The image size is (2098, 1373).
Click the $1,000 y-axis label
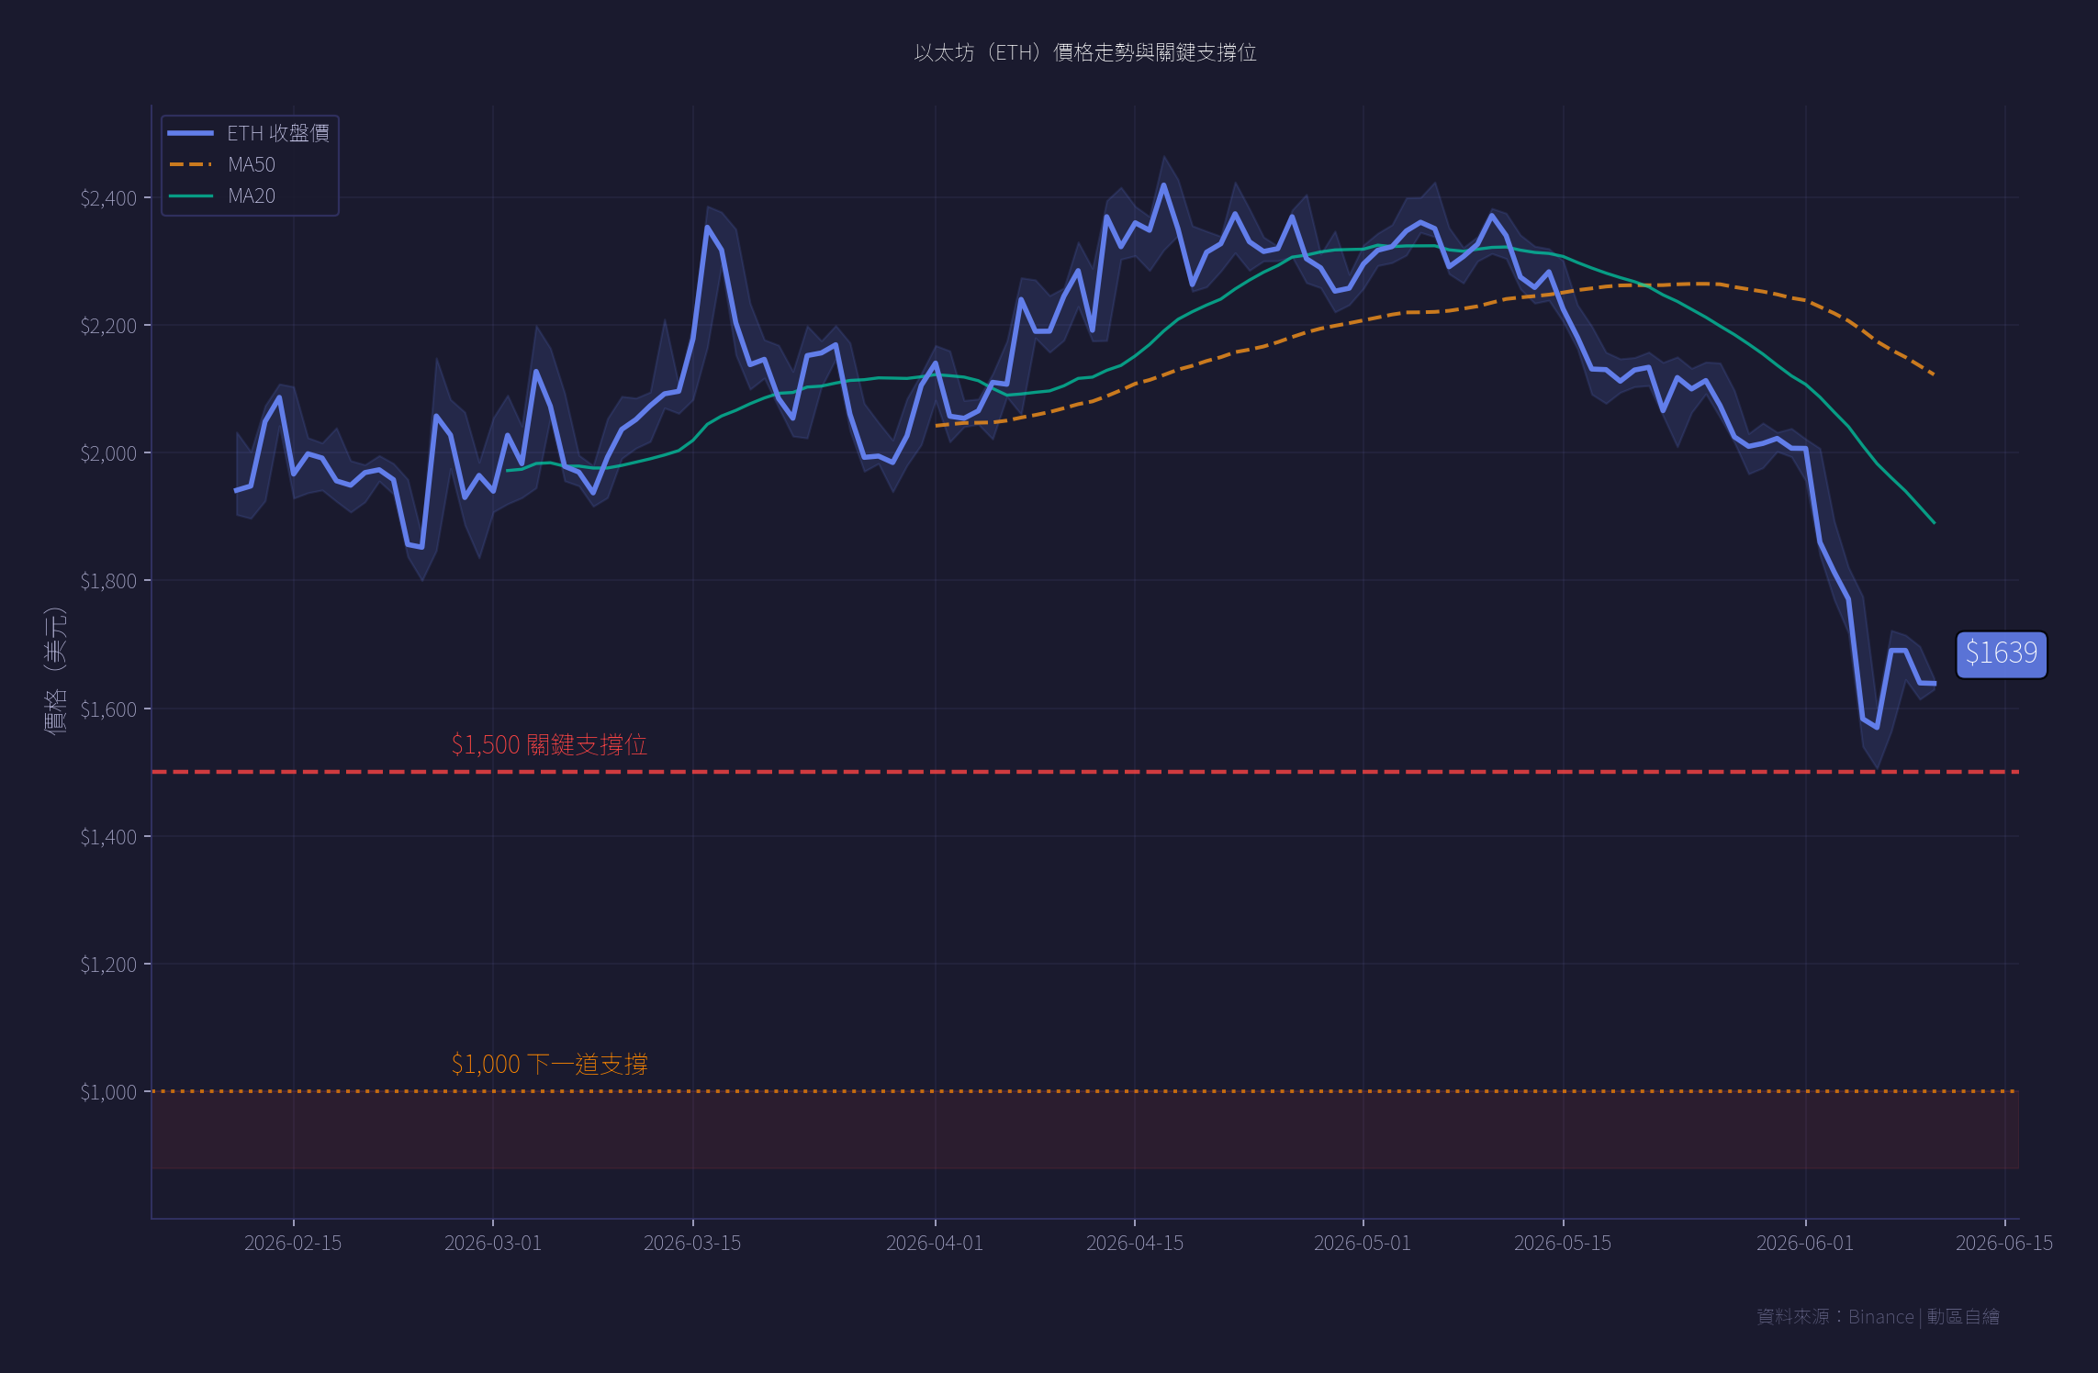[x=108, y=1092]
